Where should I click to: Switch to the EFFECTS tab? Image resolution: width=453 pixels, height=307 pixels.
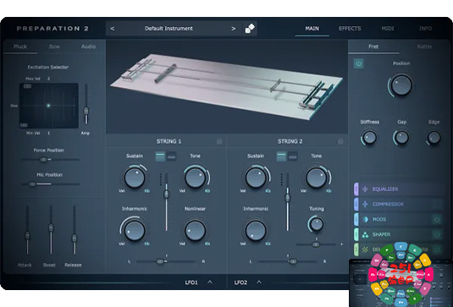point(350,29)
